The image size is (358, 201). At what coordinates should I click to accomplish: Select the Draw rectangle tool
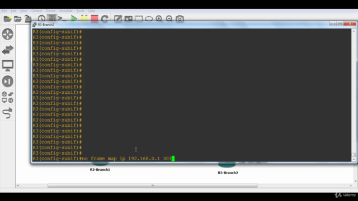(x=139, y=18)
